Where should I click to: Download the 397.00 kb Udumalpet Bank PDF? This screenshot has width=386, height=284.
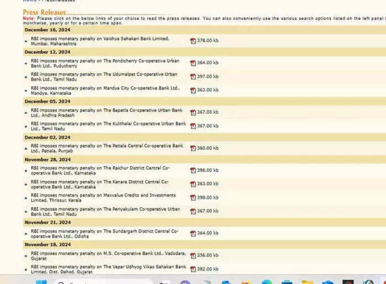coord(193,77)
